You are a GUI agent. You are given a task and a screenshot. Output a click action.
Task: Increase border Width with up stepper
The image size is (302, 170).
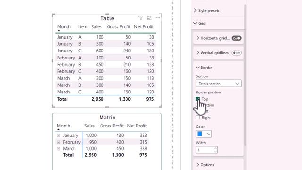tap(215, 148)
